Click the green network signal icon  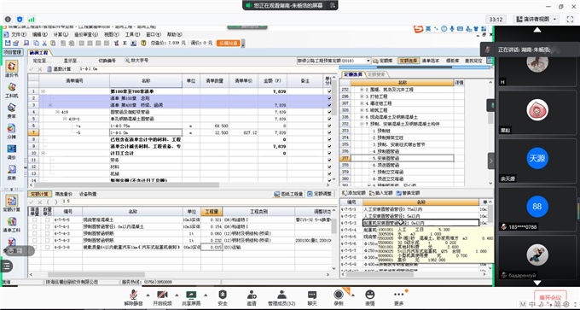(x=32, y=19)
